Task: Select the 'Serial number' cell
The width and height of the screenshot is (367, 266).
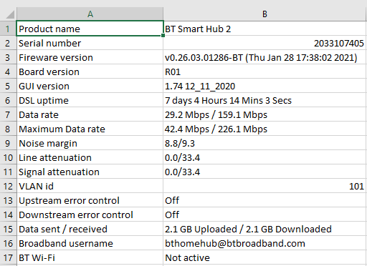Action: coord(90,43)
